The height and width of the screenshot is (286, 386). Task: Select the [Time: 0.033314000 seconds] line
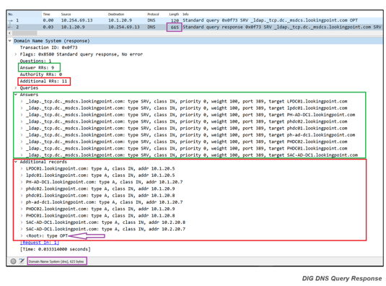tap(56, 249)
